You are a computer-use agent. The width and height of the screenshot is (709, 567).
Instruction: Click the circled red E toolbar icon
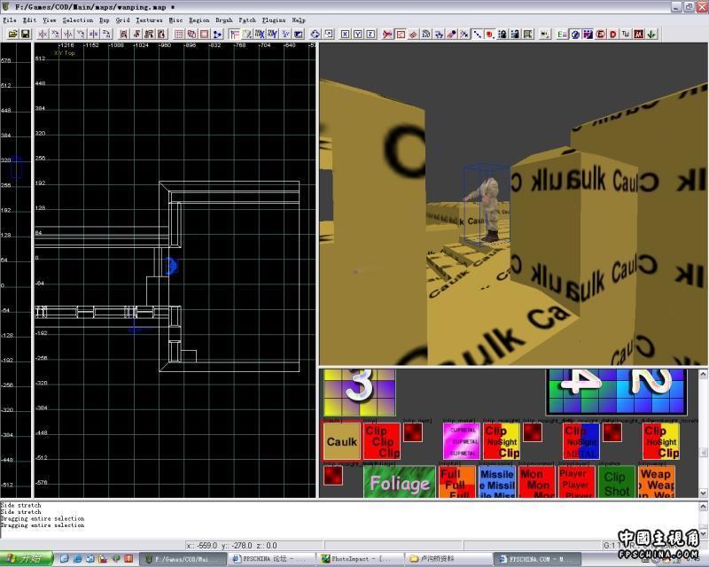coord(601,34)
